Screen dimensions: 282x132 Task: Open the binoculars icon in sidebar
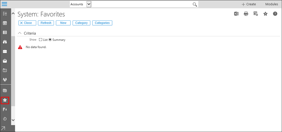click(5, 42)
